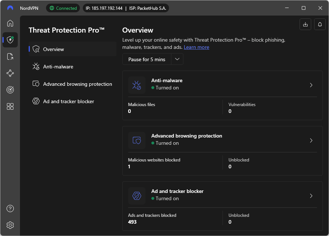Open the Settings gear icon
The width and height of the screenshot is (329, 236).
(10, 225)
